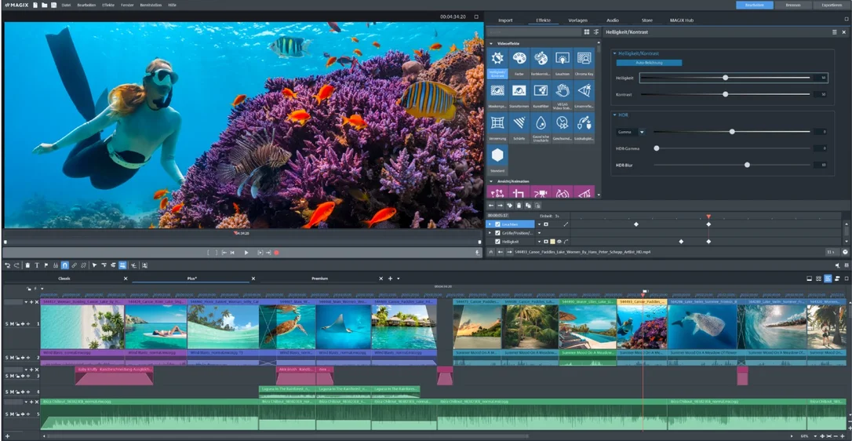Switch effects list to grid view icon
Image resolution: width=852 pixels, height=441 pixels.
coord(587,32)
